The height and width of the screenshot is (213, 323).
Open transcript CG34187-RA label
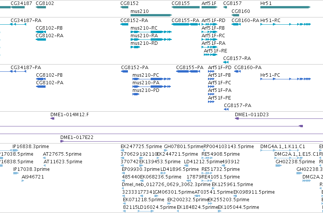tap(26, 21)
